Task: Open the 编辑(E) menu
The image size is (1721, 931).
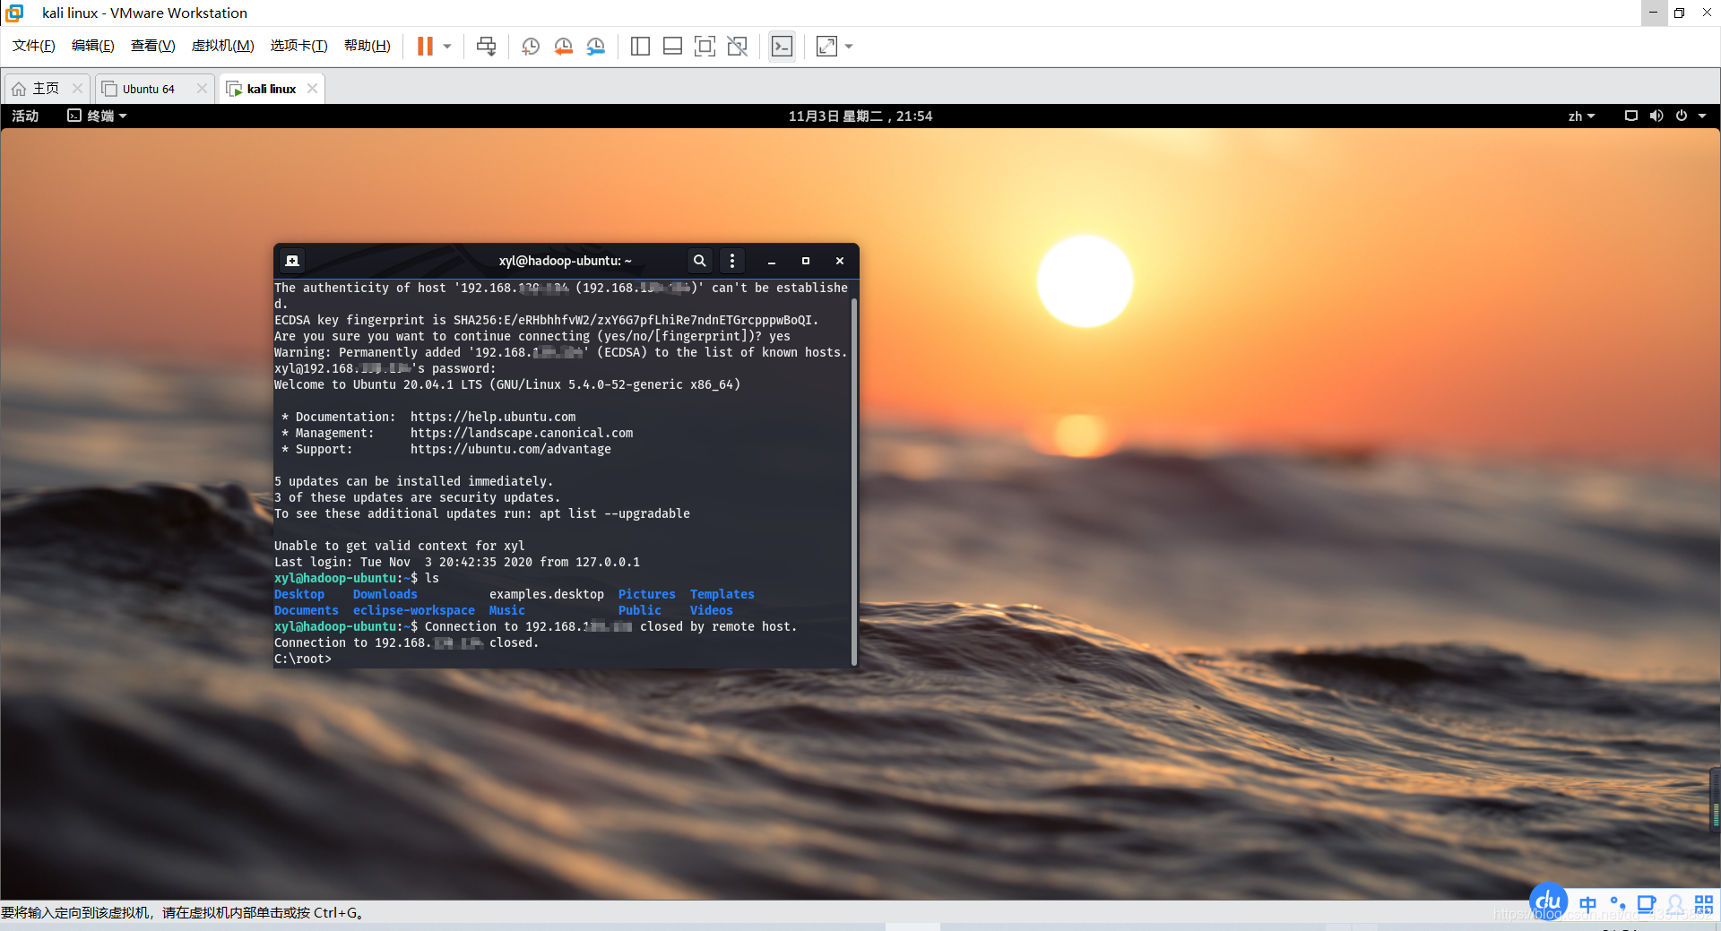Action: click(93, 46)
